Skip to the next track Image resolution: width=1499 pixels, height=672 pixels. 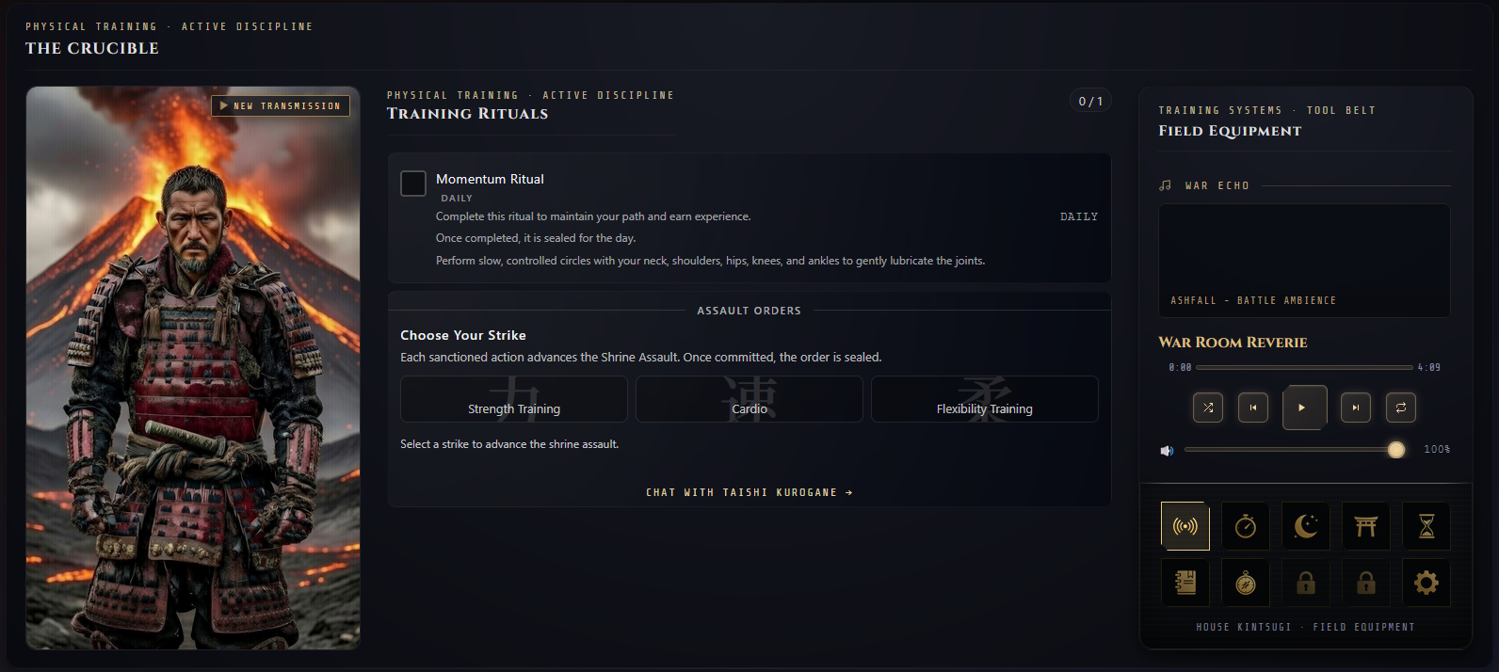(x=1355, y=408)
